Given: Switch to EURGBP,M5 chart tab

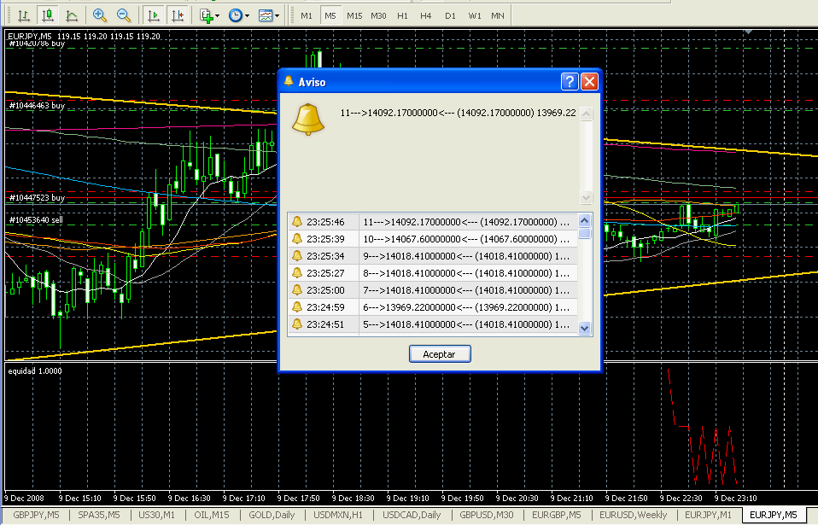Looking at the screenshot, I should pyautogui.click(x=557, y=515).
